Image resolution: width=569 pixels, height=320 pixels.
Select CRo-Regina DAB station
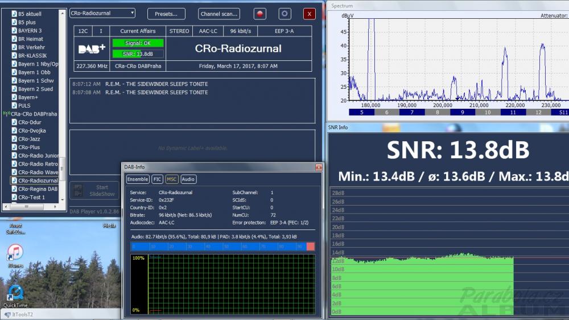[38, 189]
